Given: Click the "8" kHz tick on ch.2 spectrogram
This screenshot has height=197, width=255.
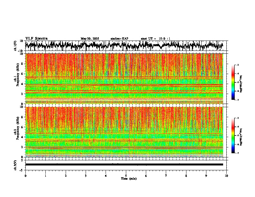Looking at the screenshot, I should (22, 117).
